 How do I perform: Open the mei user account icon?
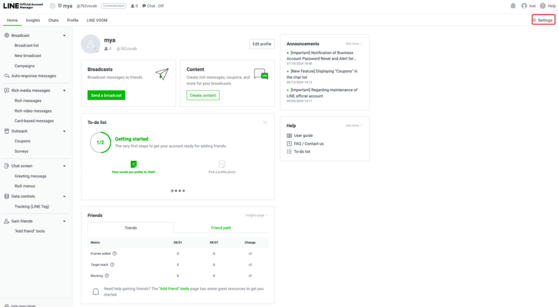tap(524, 5)
